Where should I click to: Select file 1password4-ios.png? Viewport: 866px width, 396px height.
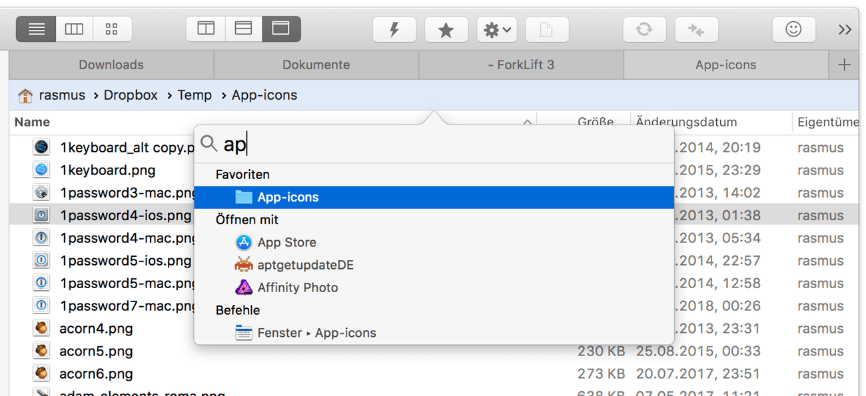pyautogui.click(x=126, y=216)
